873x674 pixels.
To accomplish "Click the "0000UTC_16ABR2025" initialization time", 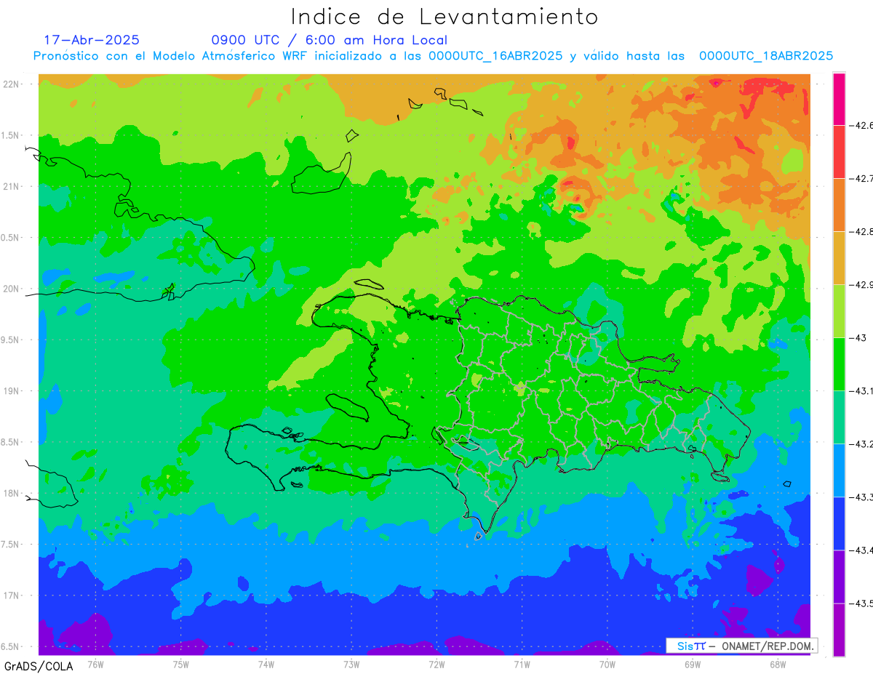I will coord(495,56).
